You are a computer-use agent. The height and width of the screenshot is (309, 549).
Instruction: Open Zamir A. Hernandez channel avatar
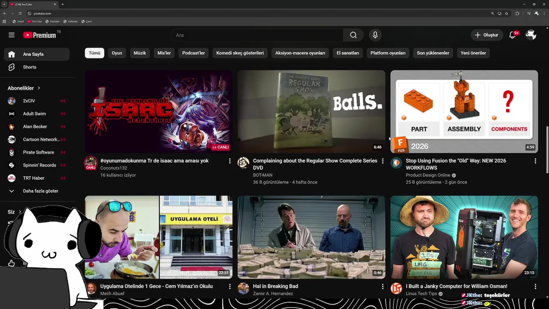pyautogui.click(x=243, y=288)
